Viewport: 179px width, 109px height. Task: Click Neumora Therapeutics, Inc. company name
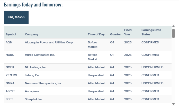tap(44, 83)
